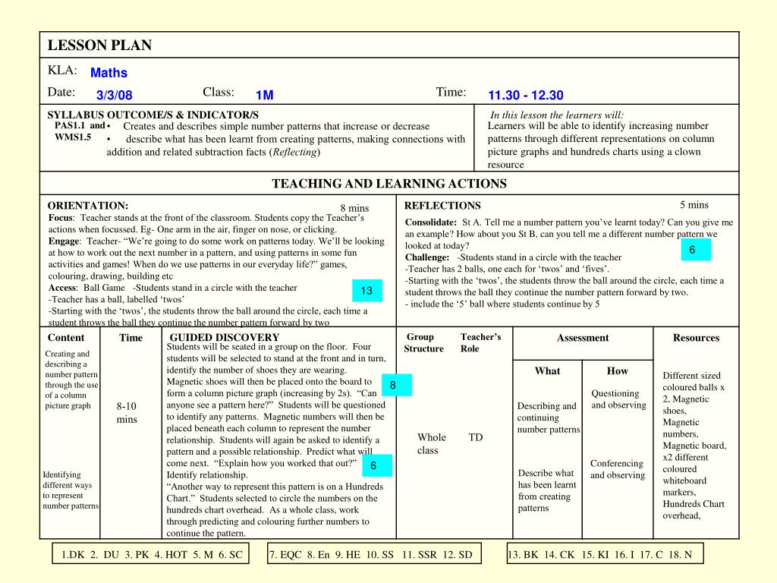Select "Conferencing and observing" in the How column

click(x=618, y=469)
